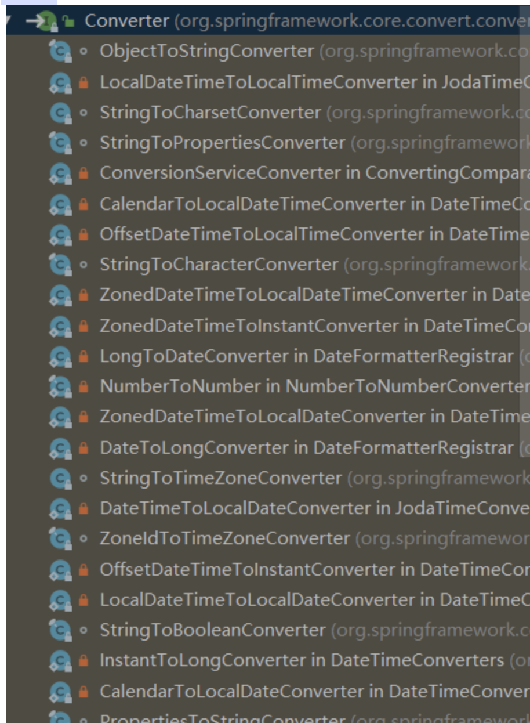
Task: Select CalendarToLocalDateConverter row
Action: (x=314, y=691)
